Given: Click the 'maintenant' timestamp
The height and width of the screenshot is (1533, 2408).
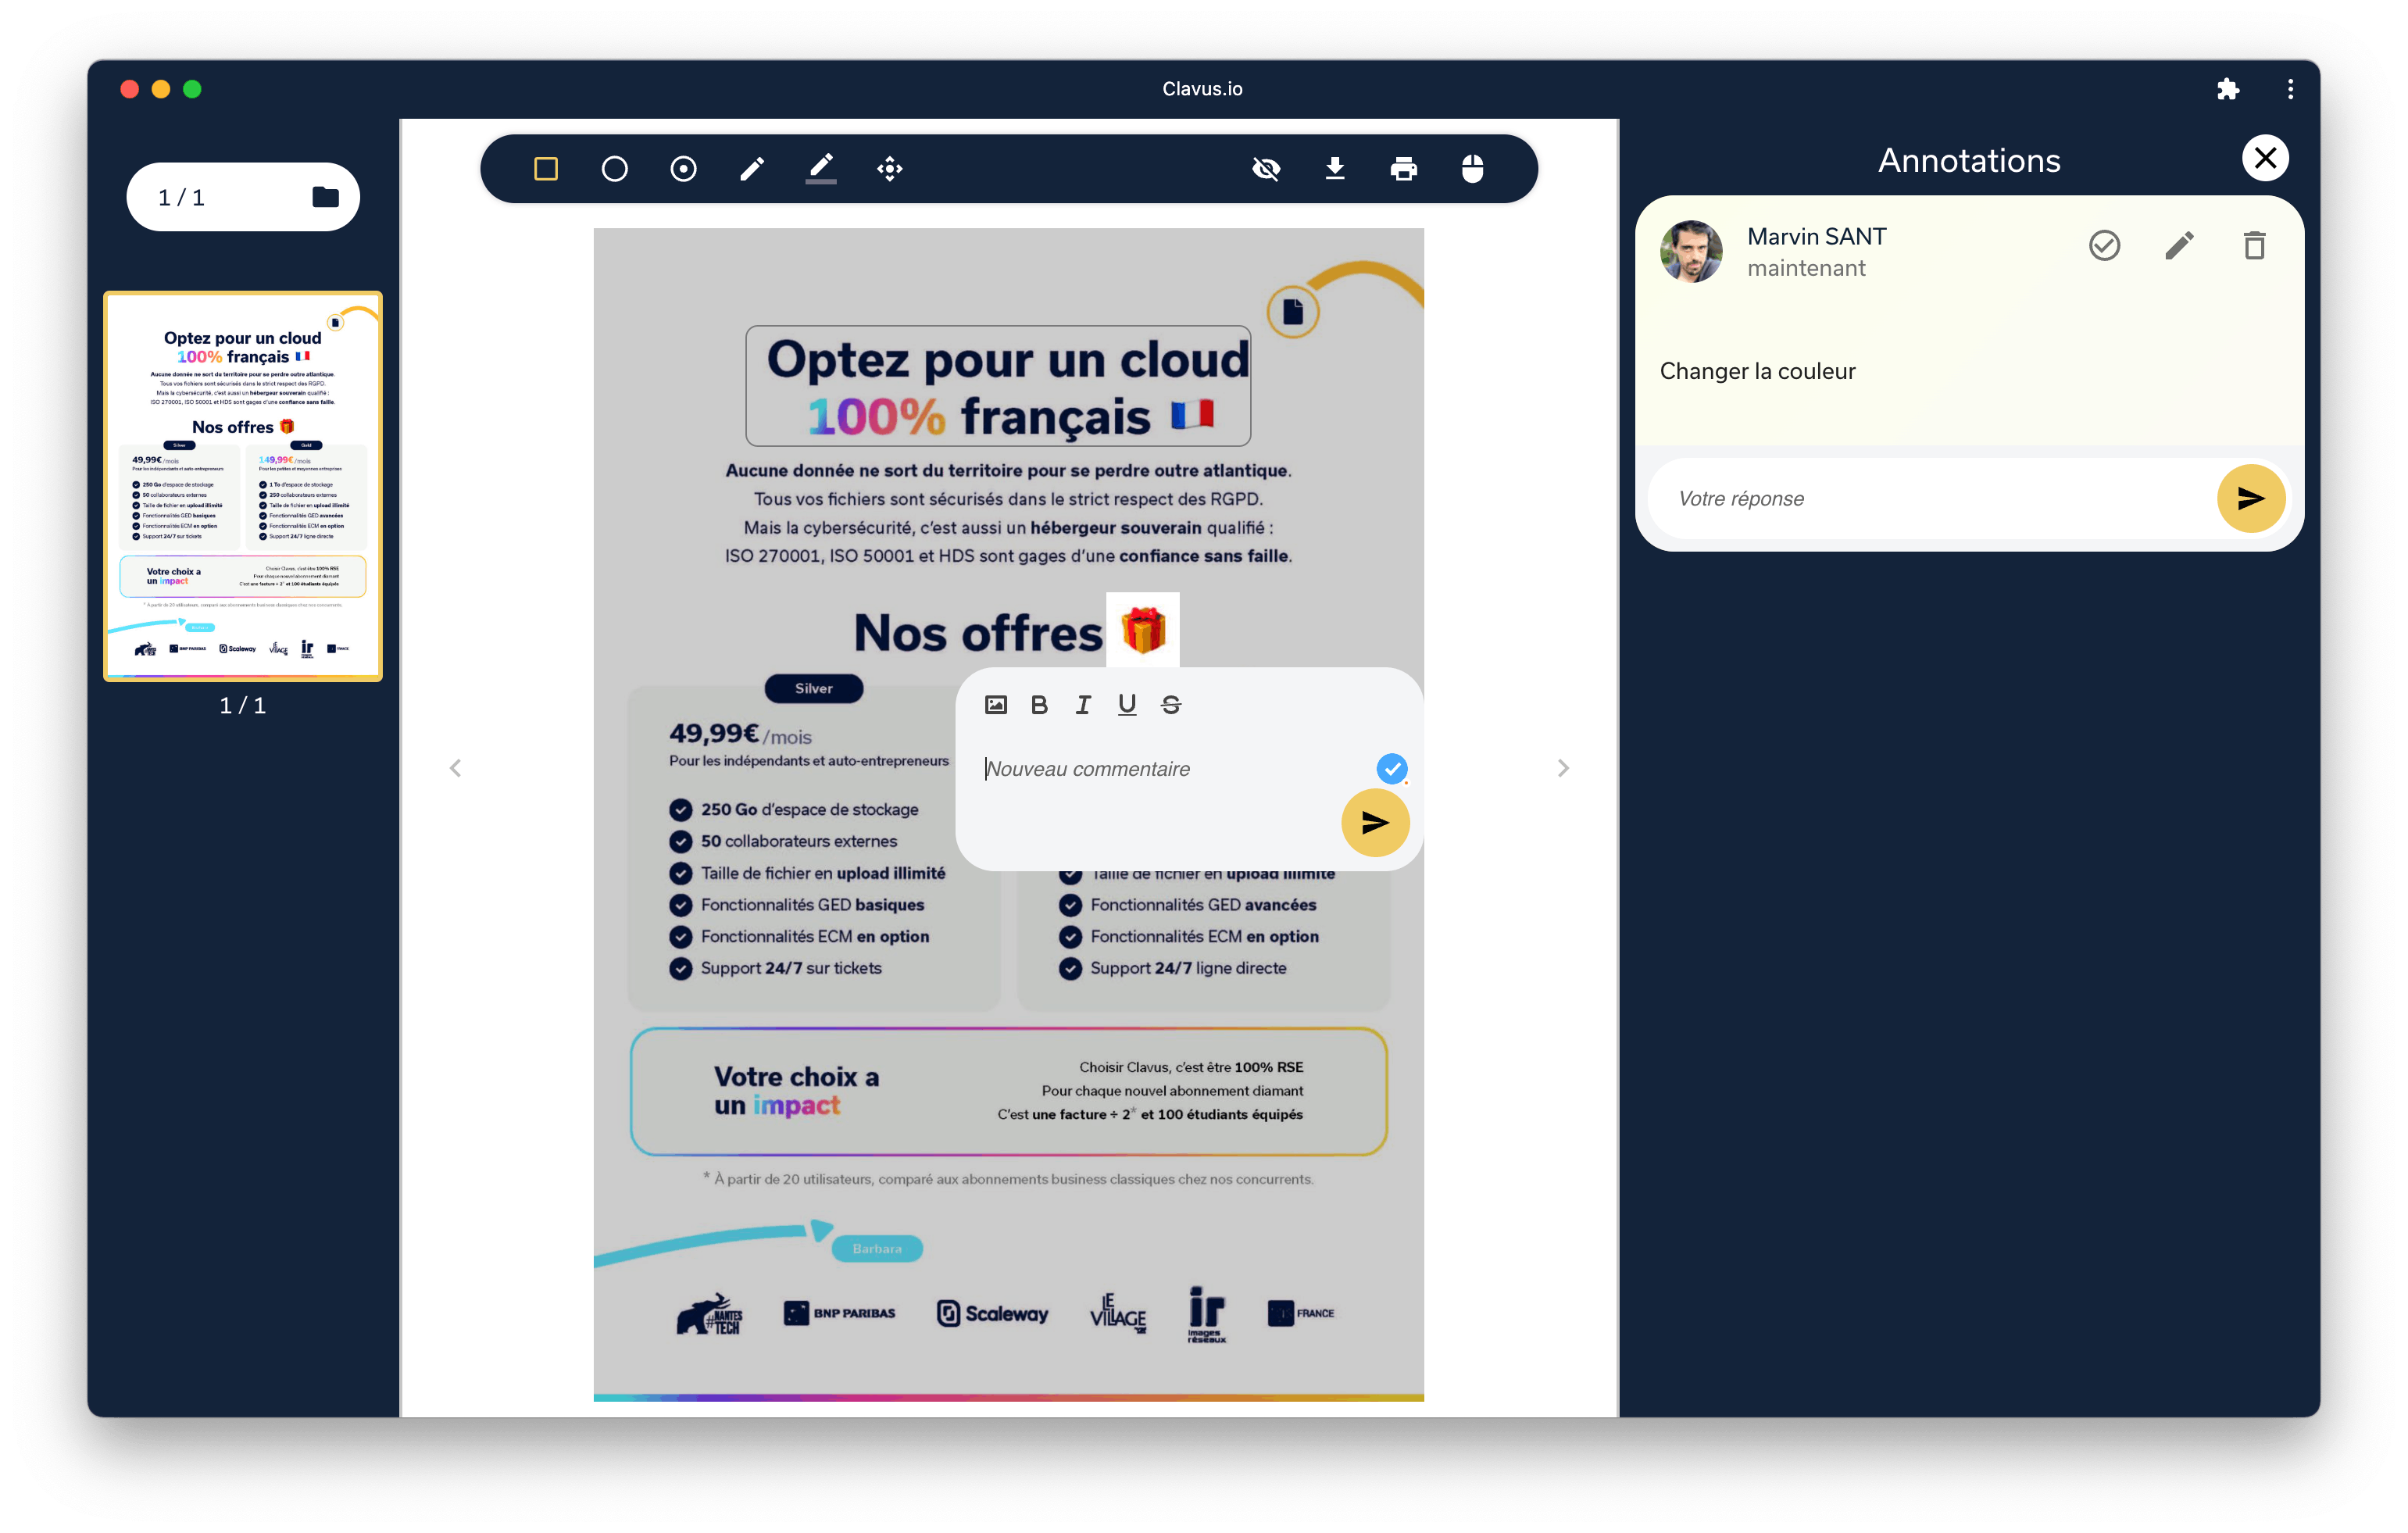Looking at the screenshot, I should [x=1806, y=268].
